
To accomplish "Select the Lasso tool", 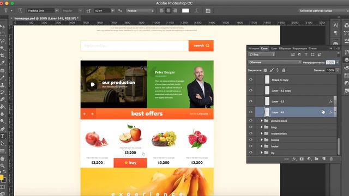I will pyautogui.click(x=2, y=41).
